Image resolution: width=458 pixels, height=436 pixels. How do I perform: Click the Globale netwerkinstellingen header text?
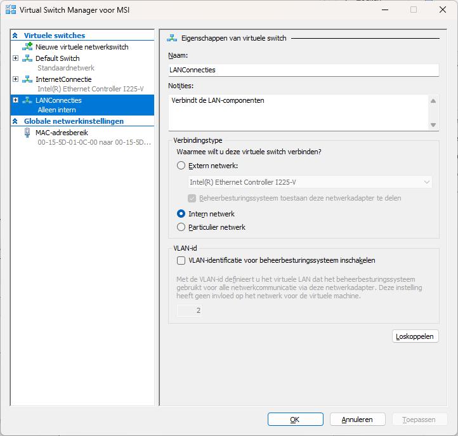point(74,121)
